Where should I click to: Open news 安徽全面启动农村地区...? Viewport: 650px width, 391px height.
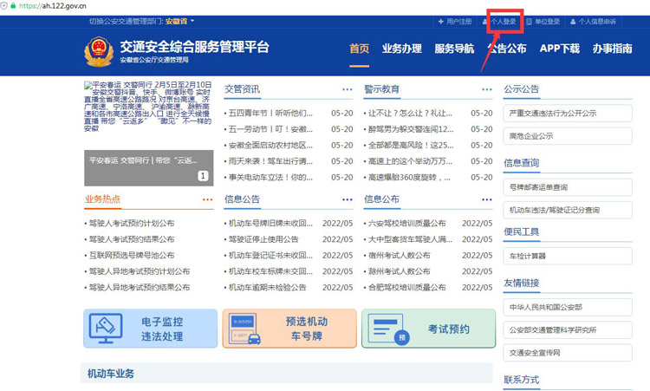270,146
